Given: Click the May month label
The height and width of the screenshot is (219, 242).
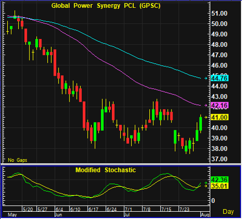Looking at the screenshot, I should (12, 215).
